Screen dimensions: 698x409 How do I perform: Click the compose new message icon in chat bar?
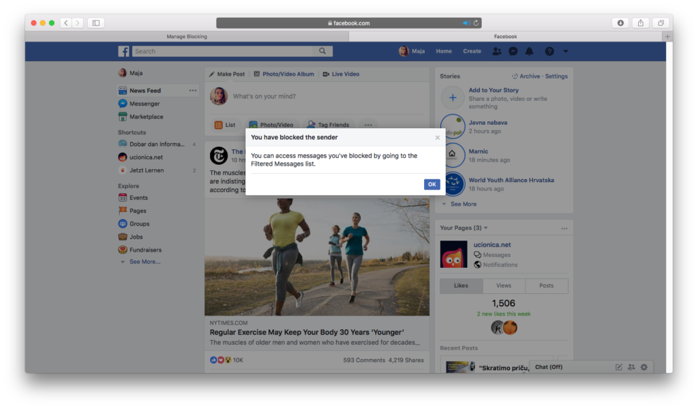619,367
